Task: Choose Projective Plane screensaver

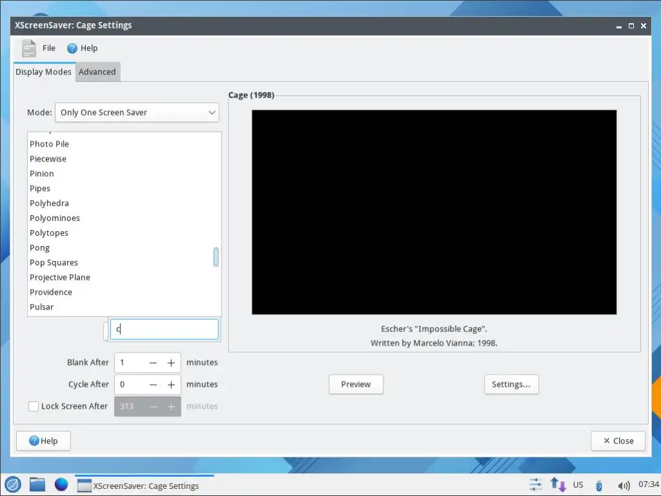Action: pos(124,278)
